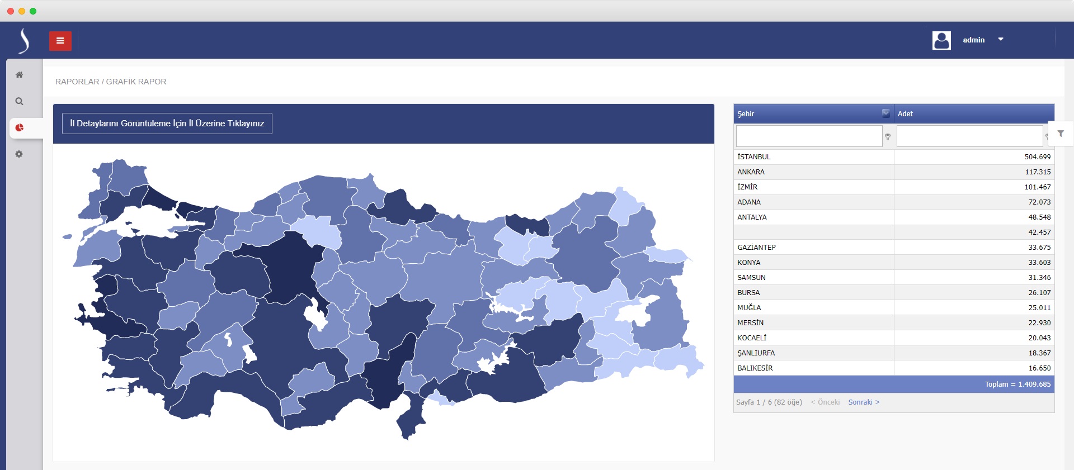Open the search icon in sidebar

point(19,102)
